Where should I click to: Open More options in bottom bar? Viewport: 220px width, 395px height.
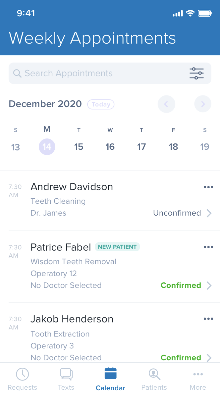point(198,379)
